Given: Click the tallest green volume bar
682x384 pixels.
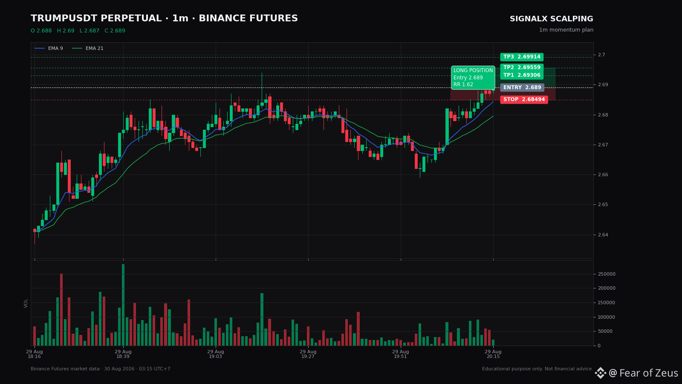Looking at the screenshot, I should coord(123,305).
